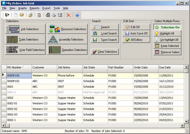
Task: Click the Highlight All button
Action: 167,33
